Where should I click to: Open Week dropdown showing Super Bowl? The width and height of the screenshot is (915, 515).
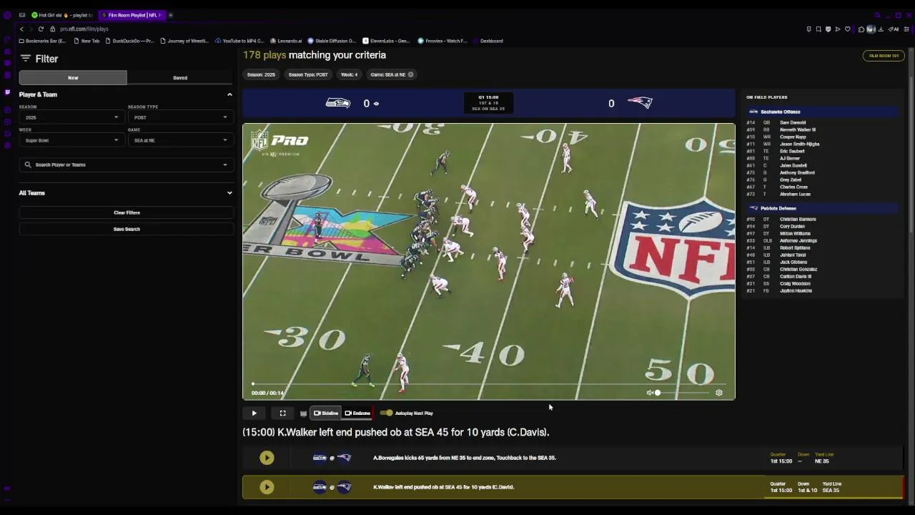pyautogui.click(x=71, y=140)
